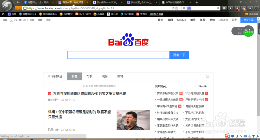
Task: Open the 手机收藏 folder on bookmarks bar
Action: [x=252, y=14]
